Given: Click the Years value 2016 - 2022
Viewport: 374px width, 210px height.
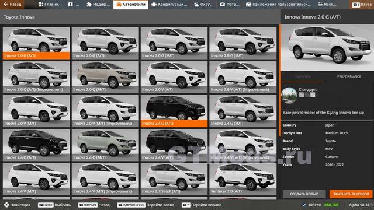Looking at the screenshot, I should [334, 164].
